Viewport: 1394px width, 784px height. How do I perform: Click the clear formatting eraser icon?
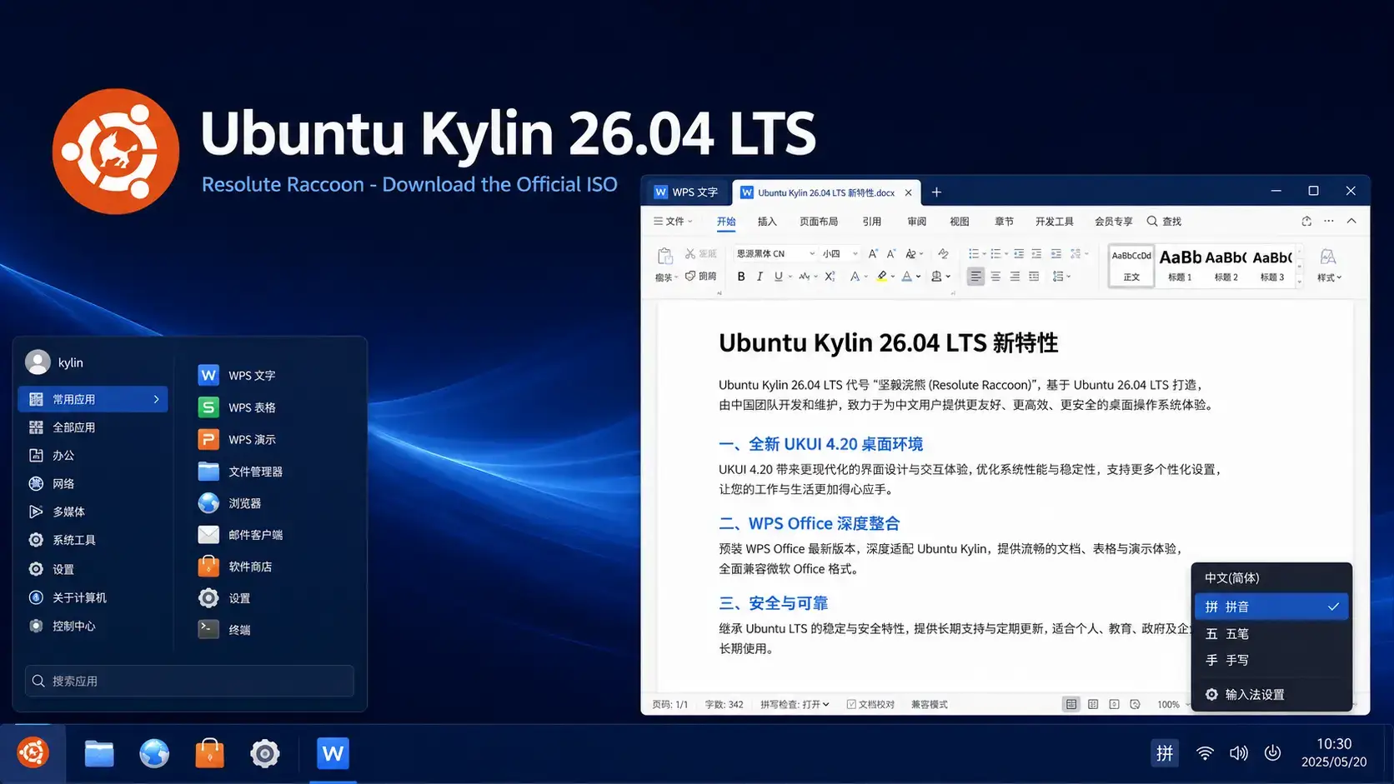pyautogui.click(x=943, y=253)
